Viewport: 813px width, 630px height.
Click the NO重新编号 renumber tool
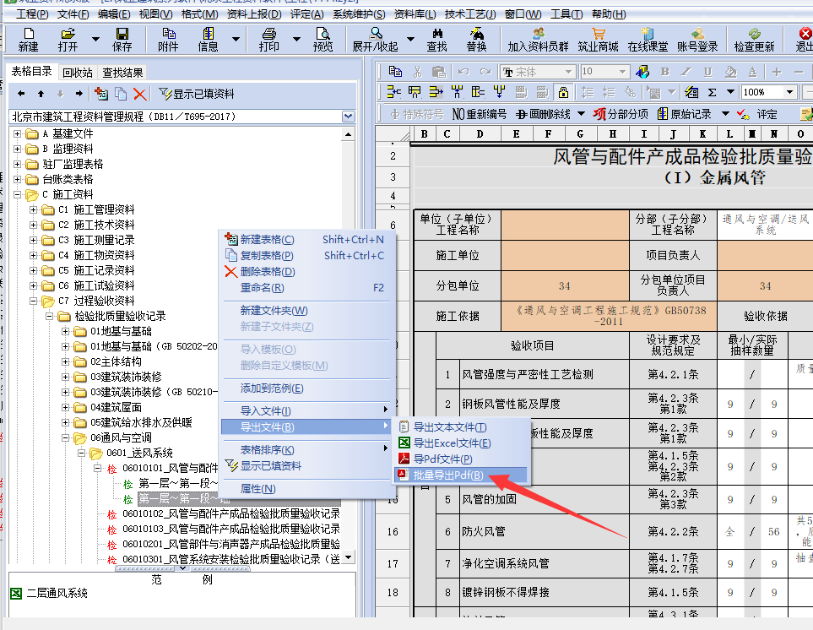click(x=479, y=114)
